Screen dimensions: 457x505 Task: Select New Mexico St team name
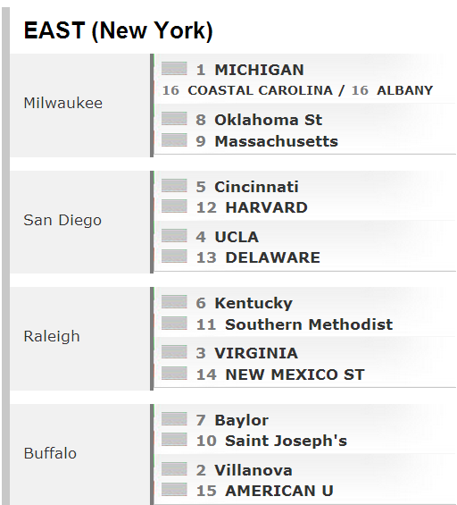295,375
